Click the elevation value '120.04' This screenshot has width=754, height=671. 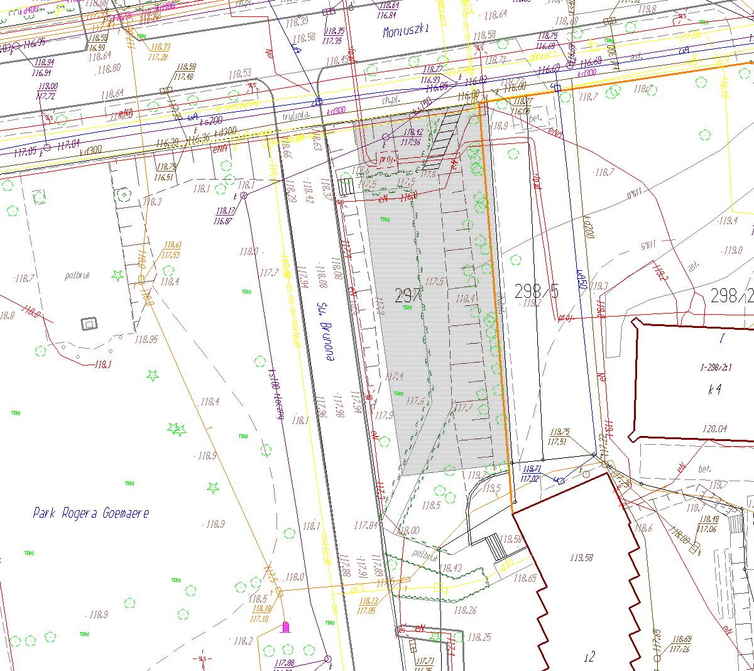point(715,429)
